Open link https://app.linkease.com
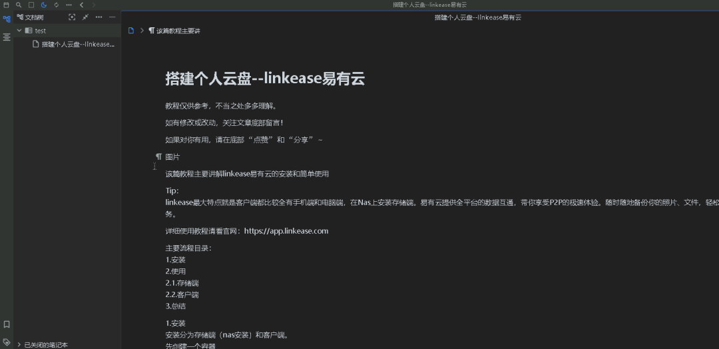The width and height of the screenshot is (719, 349). 286,230
